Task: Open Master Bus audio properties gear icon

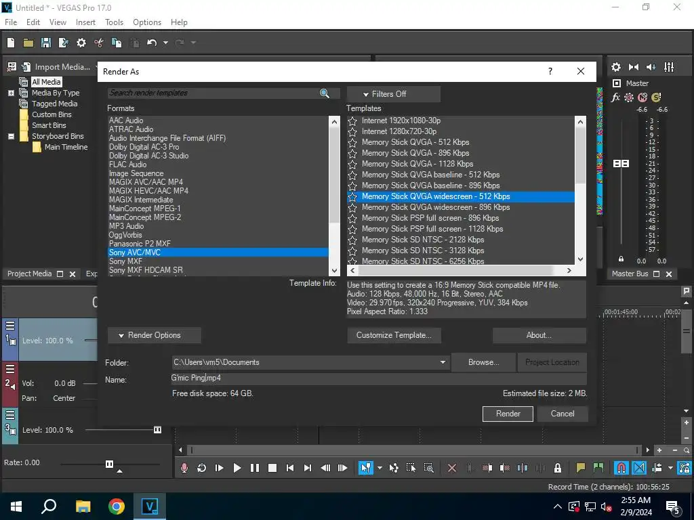Action: (x=616, y=67)
